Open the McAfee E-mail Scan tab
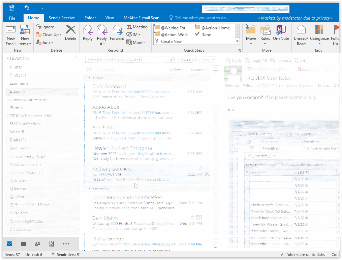The width and height of the screenshot is (342, 260). pyautogui.click(x=141, y=18)
